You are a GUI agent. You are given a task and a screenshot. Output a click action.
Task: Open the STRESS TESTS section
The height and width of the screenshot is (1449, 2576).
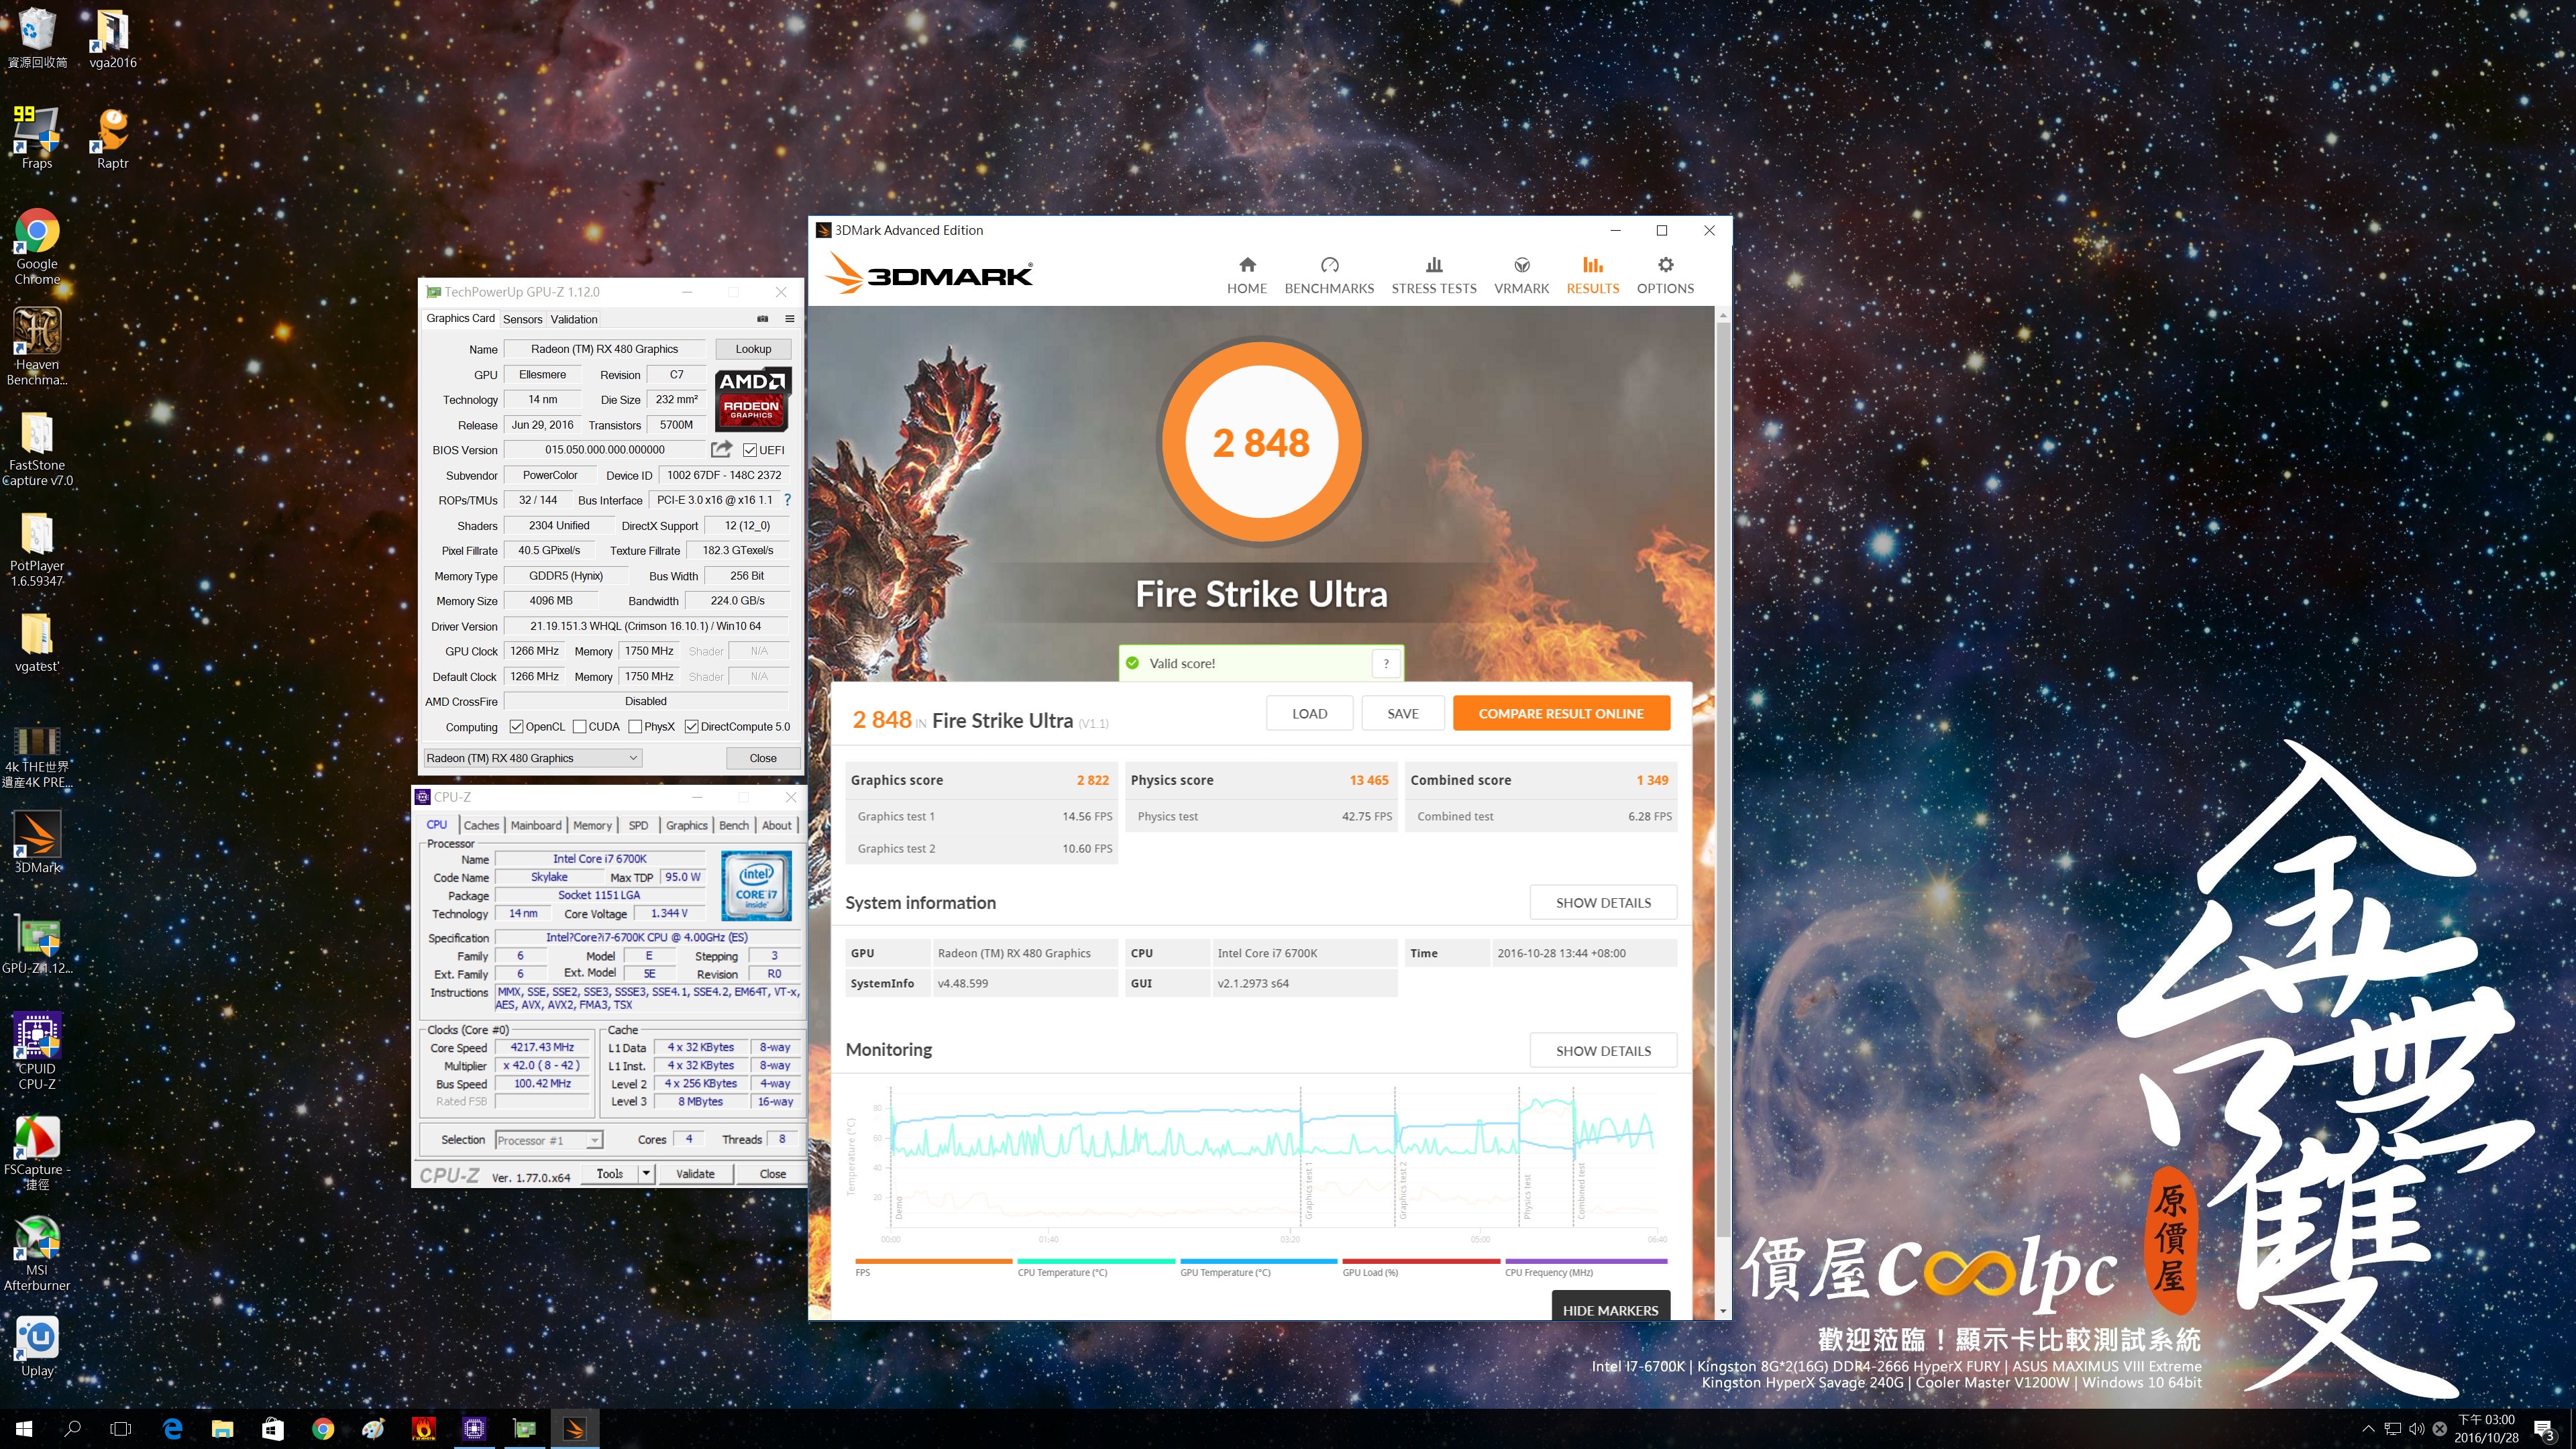(1433, 275)
